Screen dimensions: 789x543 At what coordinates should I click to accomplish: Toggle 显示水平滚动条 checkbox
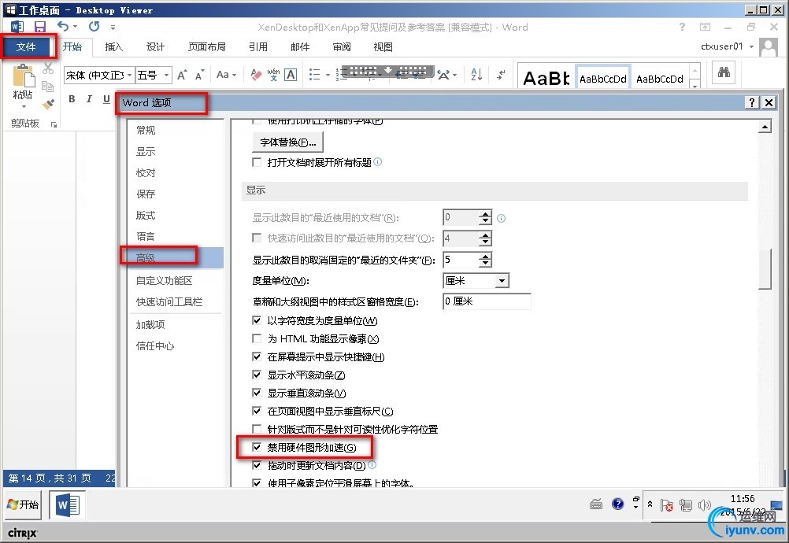pos(257,375)
